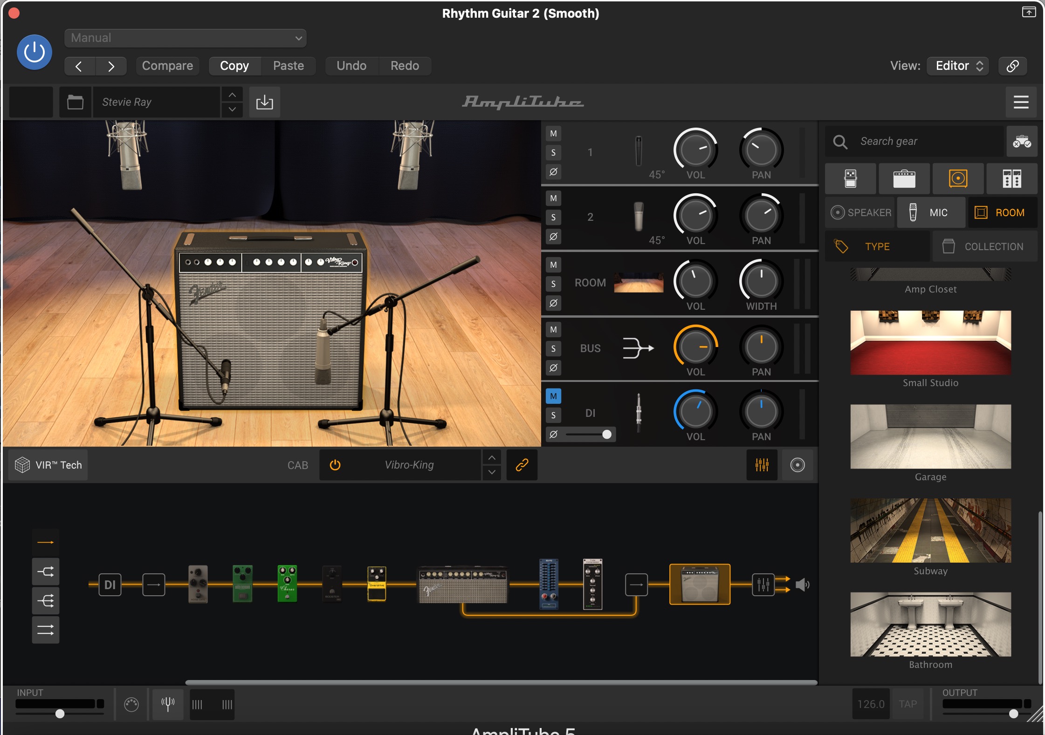
Task: Step to next preset with down arrow
Action: (232, 110)
